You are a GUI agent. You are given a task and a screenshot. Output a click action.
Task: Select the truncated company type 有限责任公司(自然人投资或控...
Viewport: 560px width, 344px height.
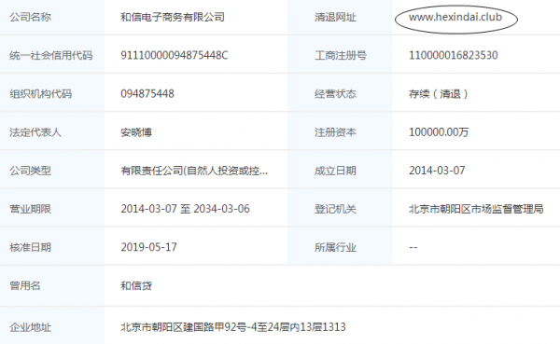tap(194, 171)
